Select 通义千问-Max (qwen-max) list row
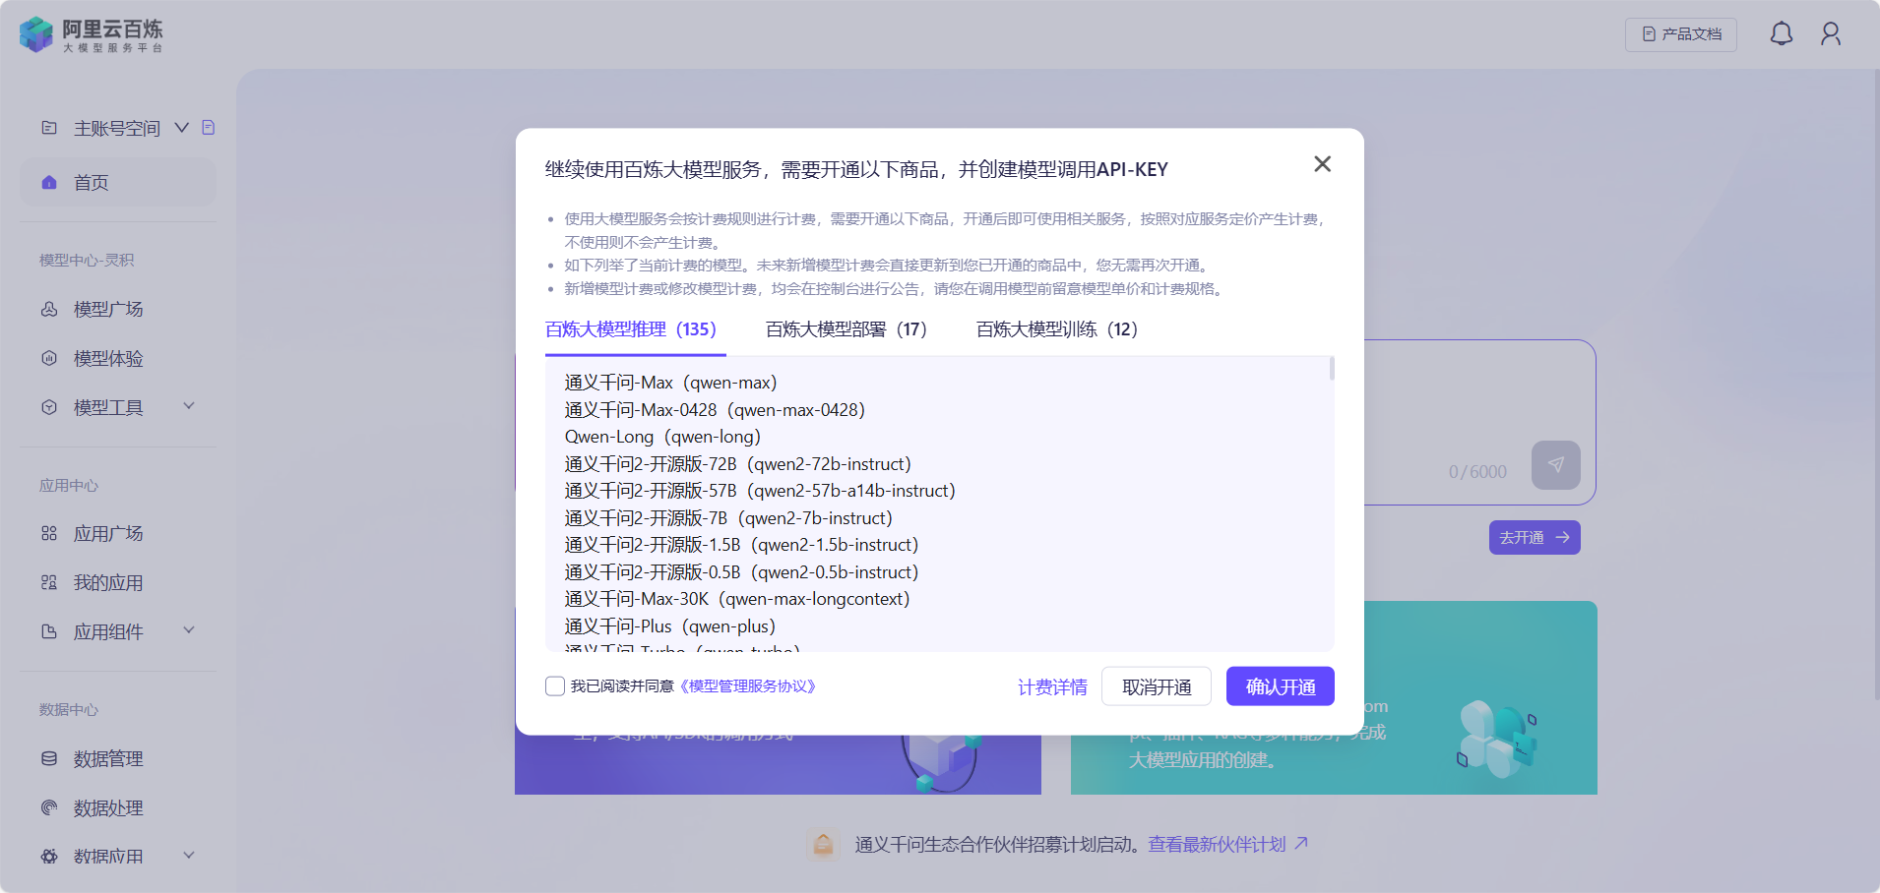The width and height of the screenshot is (1880, 893). (x=671, y=383)
